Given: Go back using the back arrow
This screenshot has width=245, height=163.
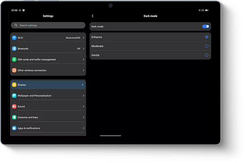Looking at the screenshot, I should pos(93,16).
